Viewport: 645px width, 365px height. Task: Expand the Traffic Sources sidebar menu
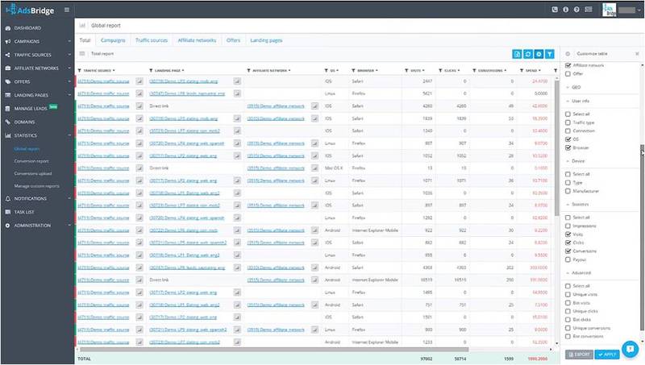point(35,53)
